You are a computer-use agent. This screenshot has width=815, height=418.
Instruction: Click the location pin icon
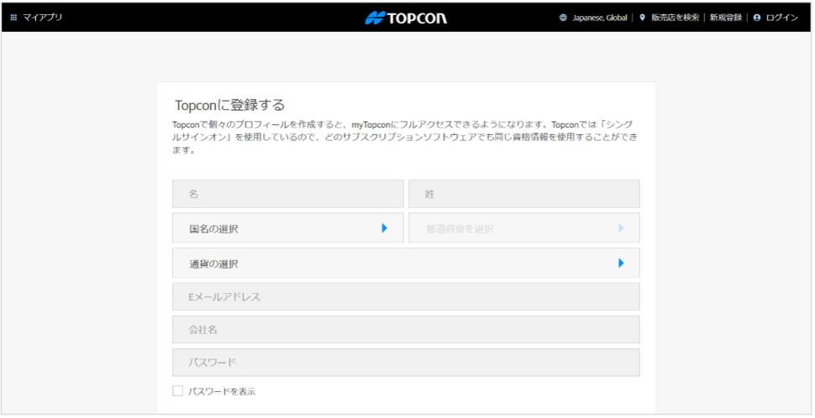pyautogui.click(x=643, y=18)
